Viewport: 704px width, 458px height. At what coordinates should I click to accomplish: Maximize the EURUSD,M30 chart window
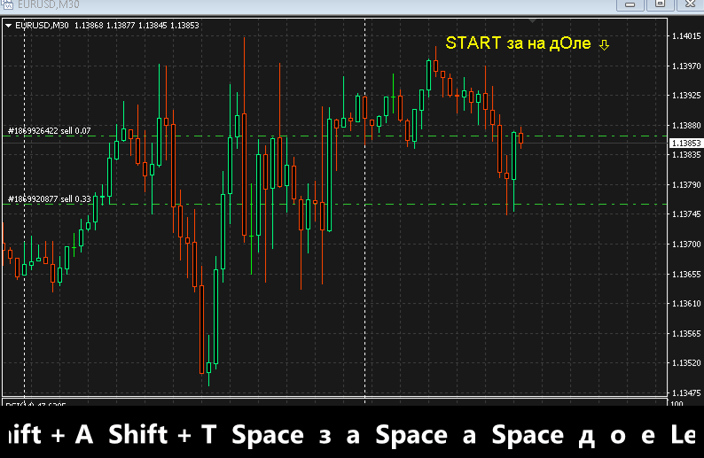tap(660, 4)
